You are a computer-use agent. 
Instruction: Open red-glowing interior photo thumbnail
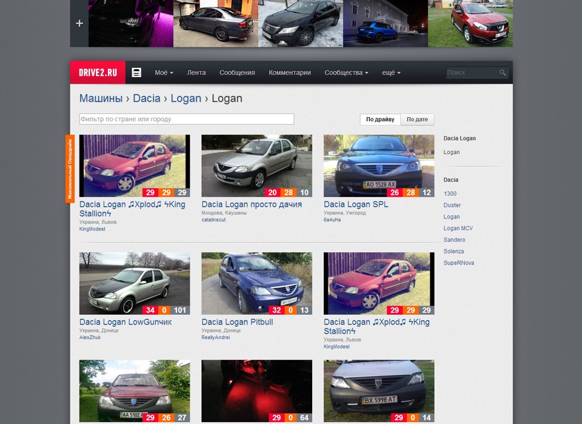257,391
